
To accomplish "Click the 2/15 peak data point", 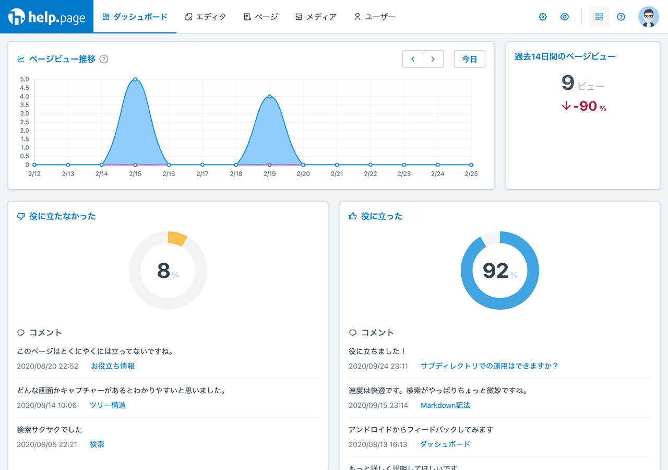I will click(135, 79).
